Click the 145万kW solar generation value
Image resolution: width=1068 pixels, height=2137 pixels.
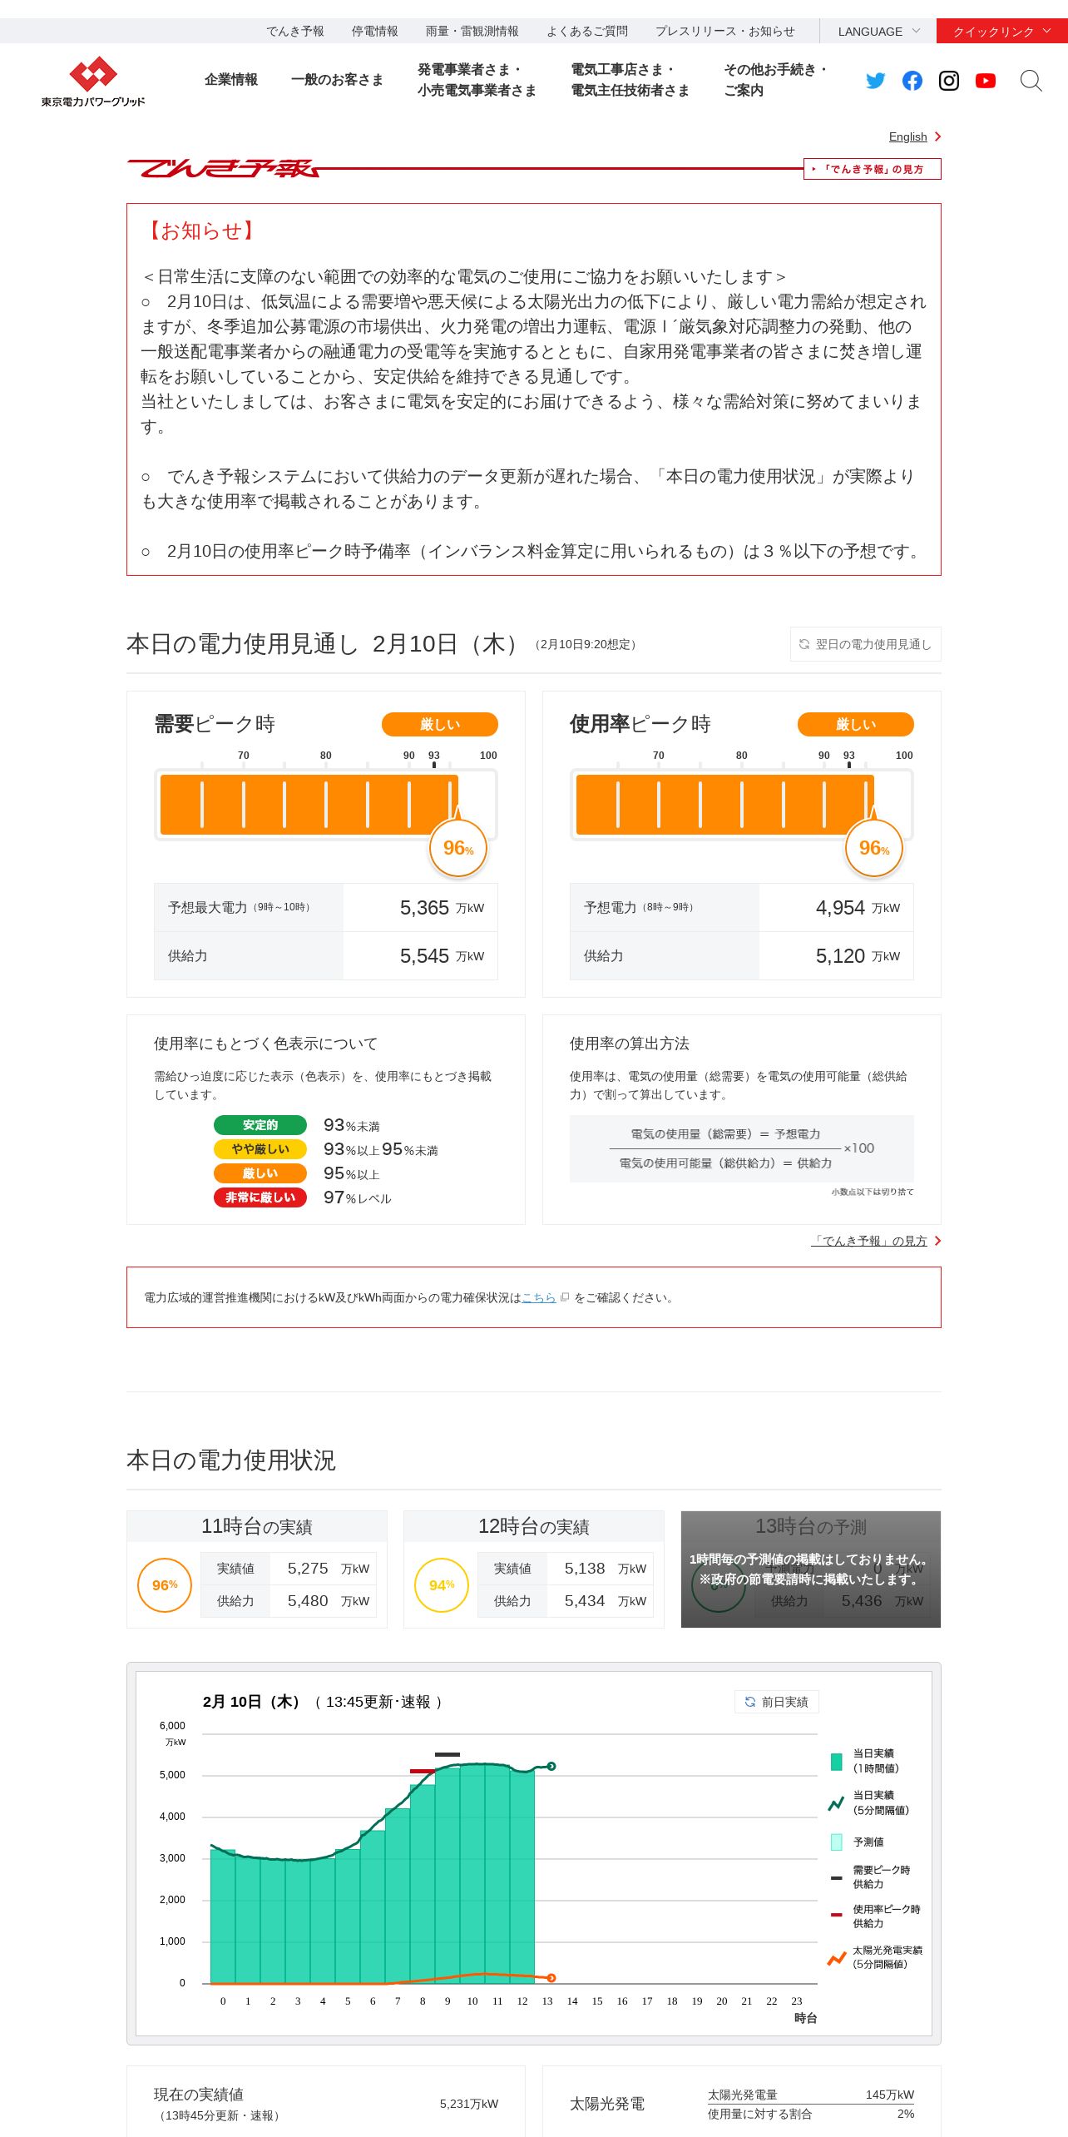[x=889, y=2095]
